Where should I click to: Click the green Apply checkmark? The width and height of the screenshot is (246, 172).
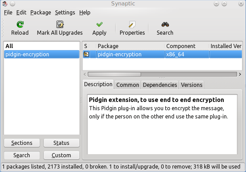tap(100, 24)
